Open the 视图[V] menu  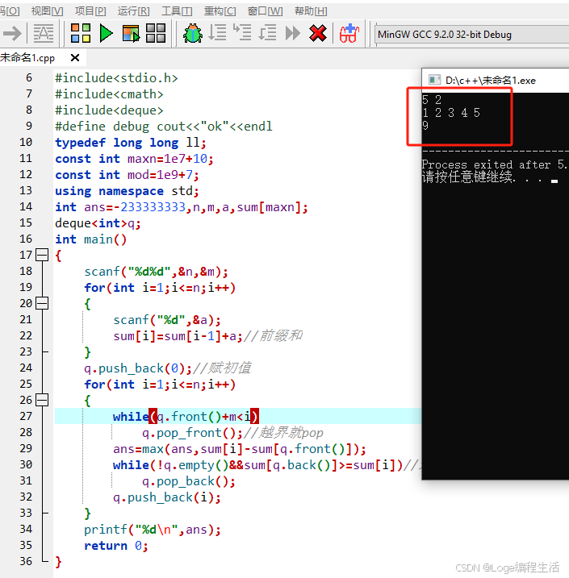pos(48,11)
